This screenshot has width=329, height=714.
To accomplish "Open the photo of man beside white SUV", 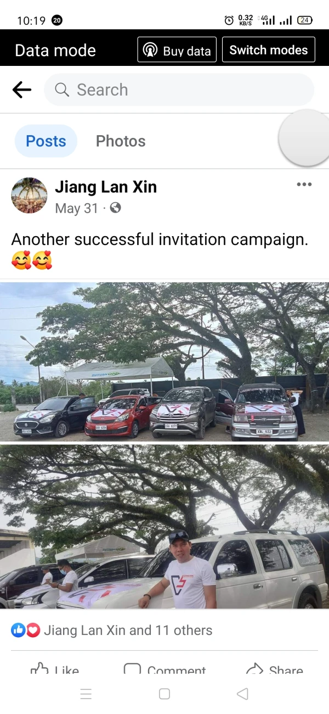I will (164, 527).
